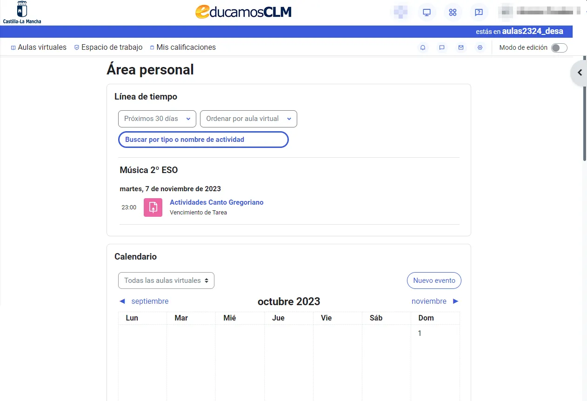Open Todas las aulas virtuales selector
The height and width of the screenshot is (401, 587).
point(166,281)
